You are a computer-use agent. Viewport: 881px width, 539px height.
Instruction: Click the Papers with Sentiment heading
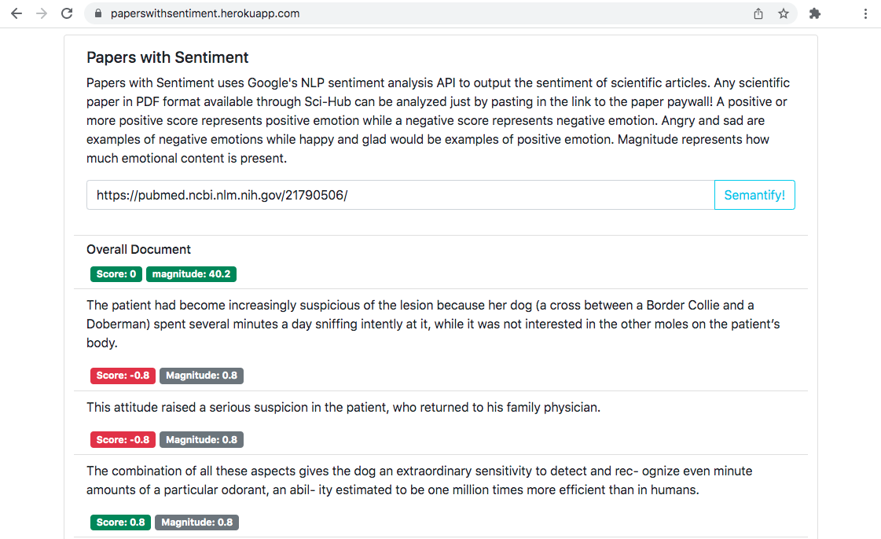[167, 57]
